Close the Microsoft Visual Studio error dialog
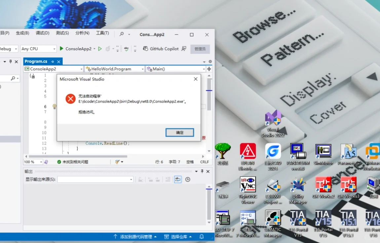Image resolution: width=380 pixels, height=243 pixels. click(196, 79)
